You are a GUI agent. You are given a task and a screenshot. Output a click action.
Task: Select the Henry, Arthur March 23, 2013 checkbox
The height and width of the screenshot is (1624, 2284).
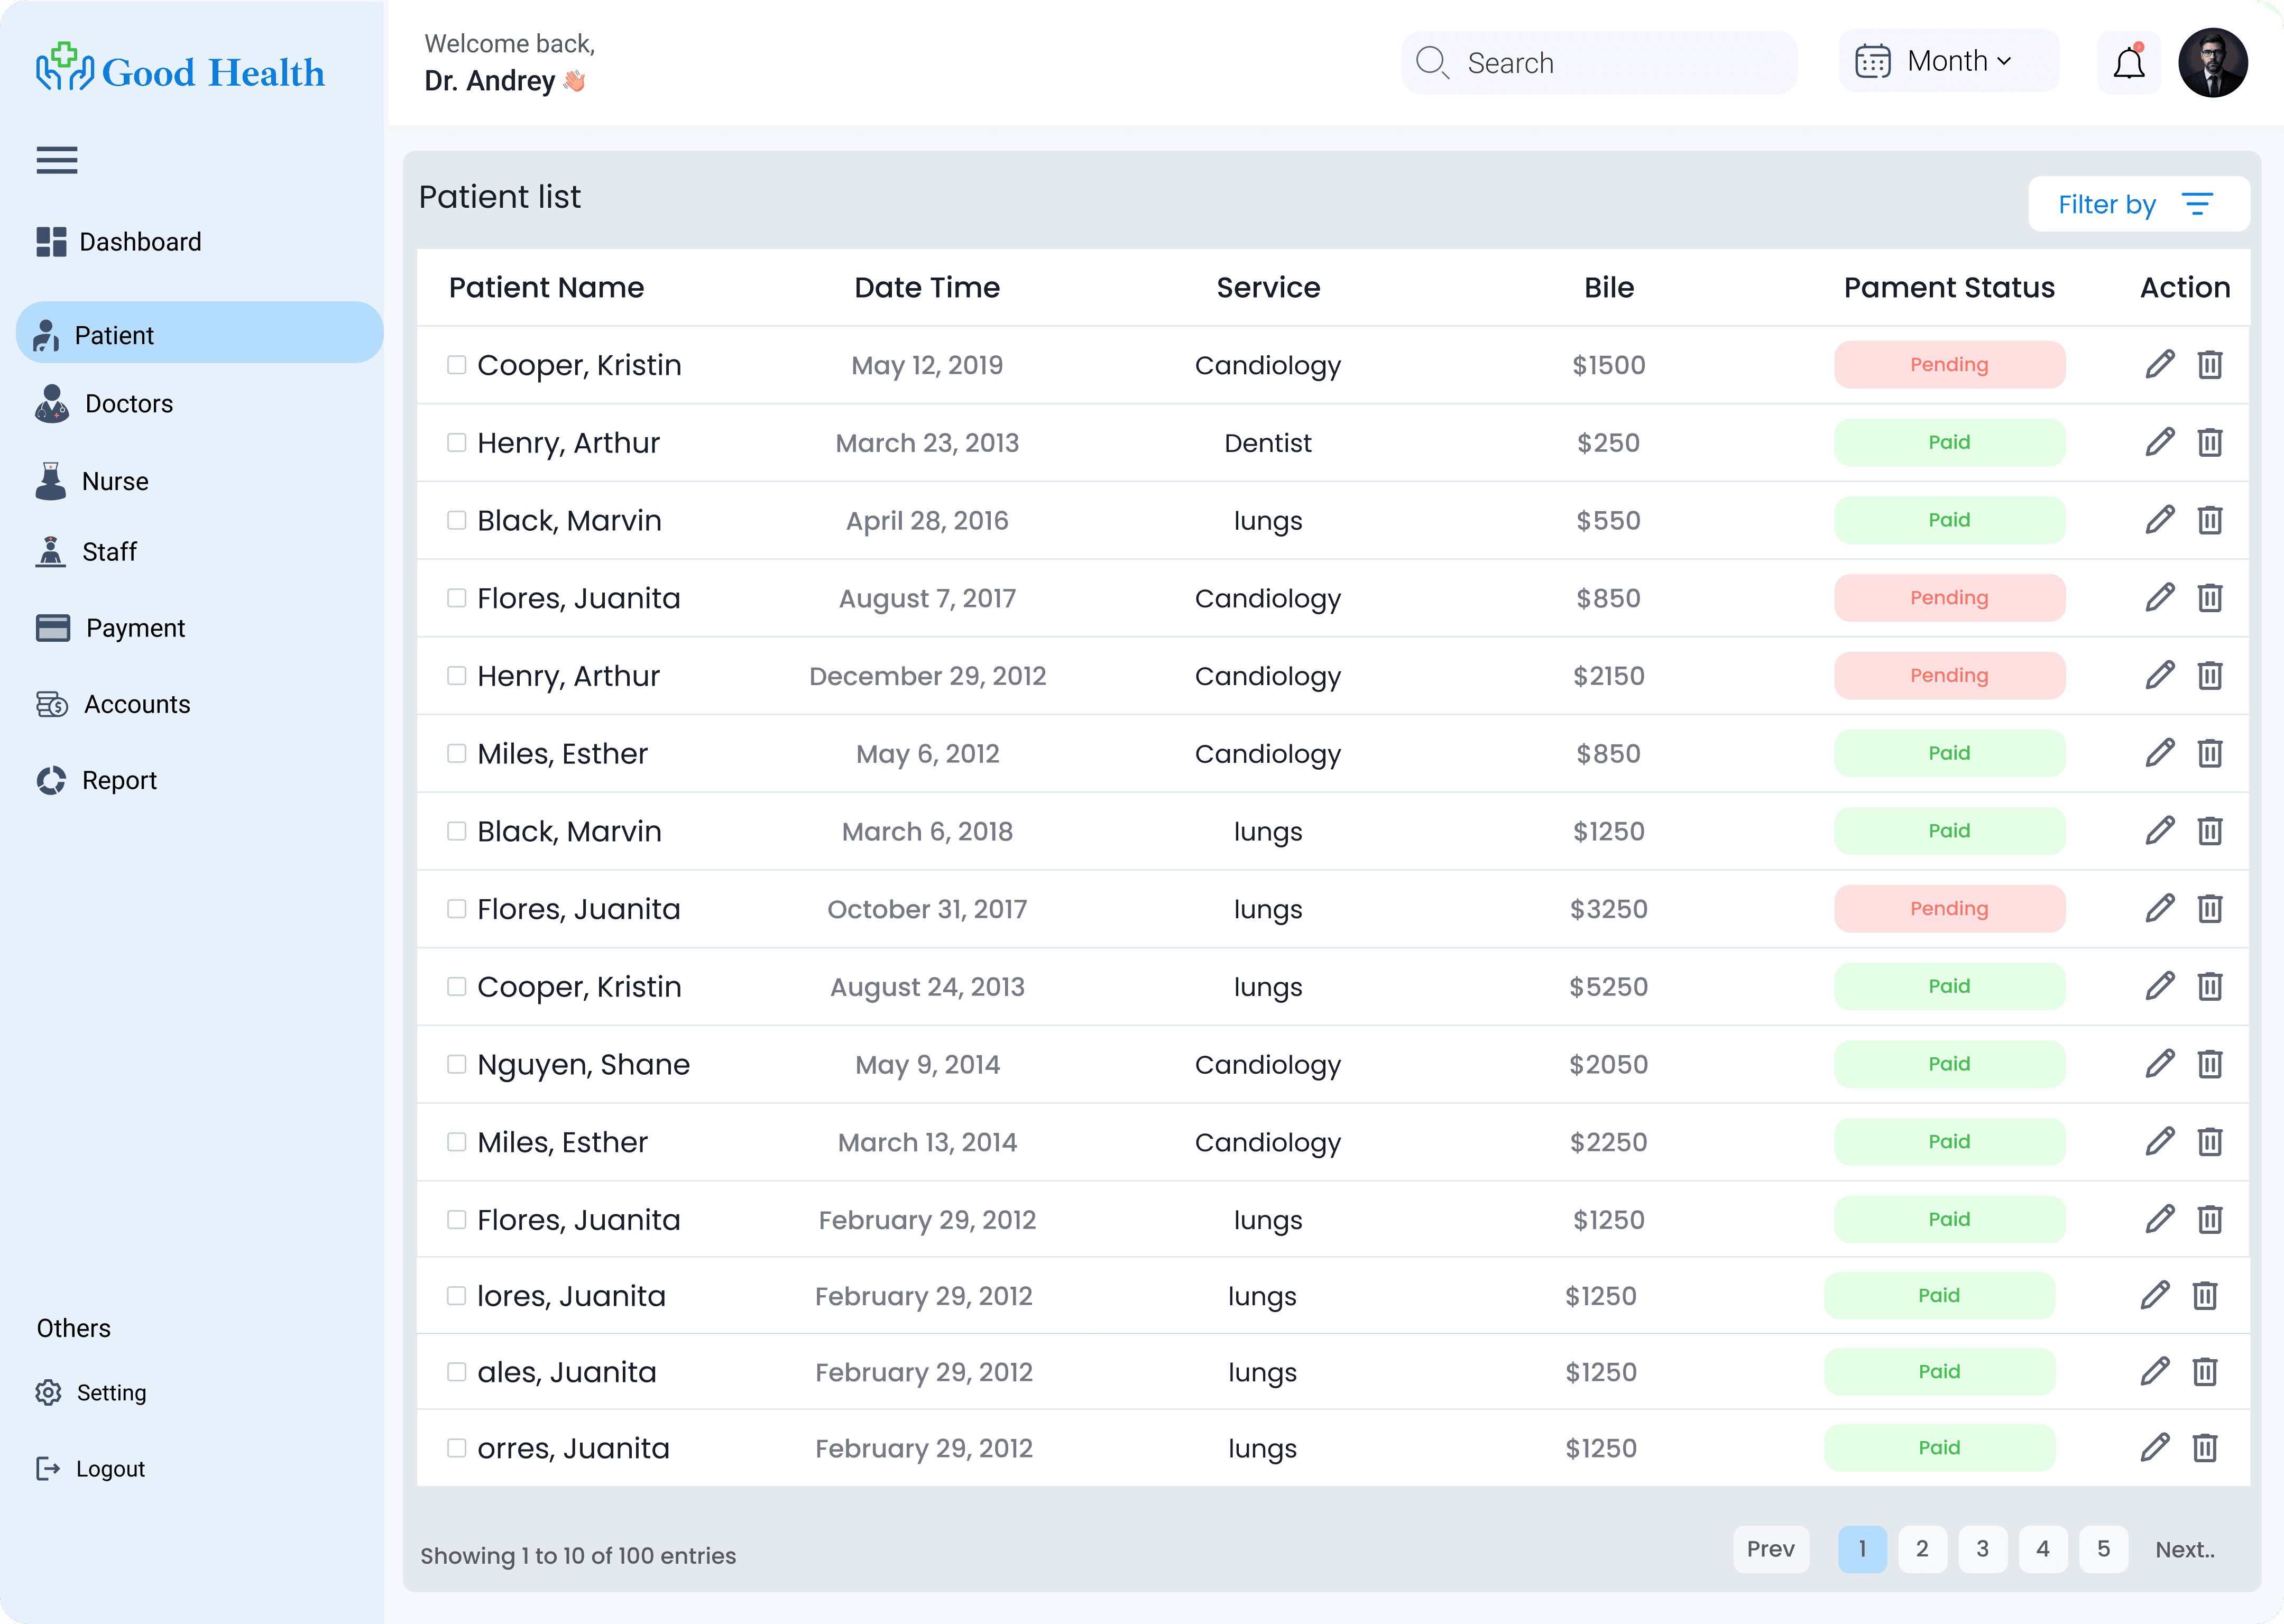(457, 442)
